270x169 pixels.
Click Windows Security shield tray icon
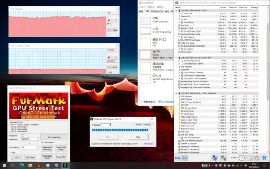[220, 166]
